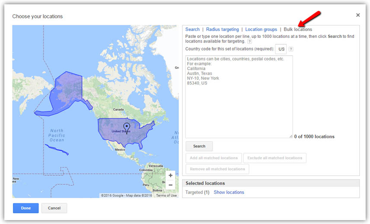Click the map pin on United States
This screenshot has width=370, height=224.
pyautogui.click(x=127, y=128)
